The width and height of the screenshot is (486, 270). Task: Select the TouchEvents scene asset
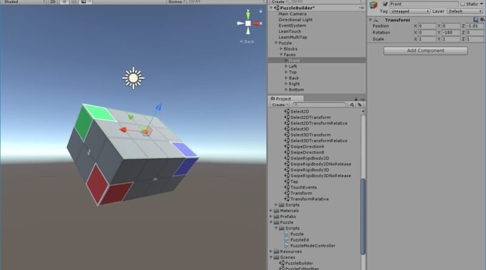300,187
